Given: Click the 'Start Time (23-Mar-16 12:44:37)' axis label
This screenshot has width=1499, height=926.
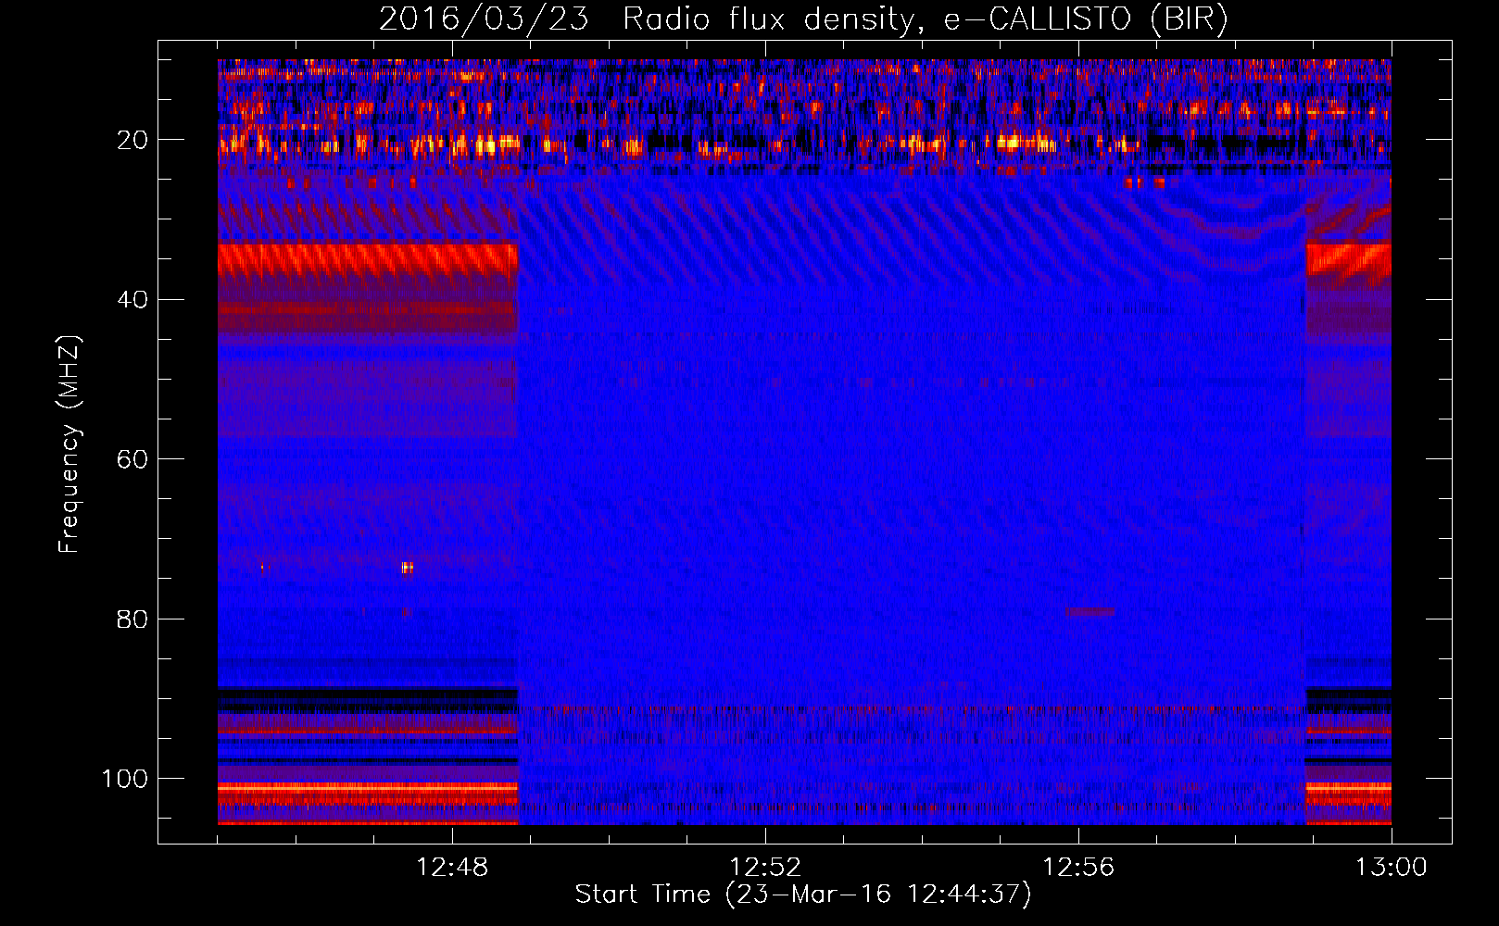Looking at the screenshot, I should 803,895.
